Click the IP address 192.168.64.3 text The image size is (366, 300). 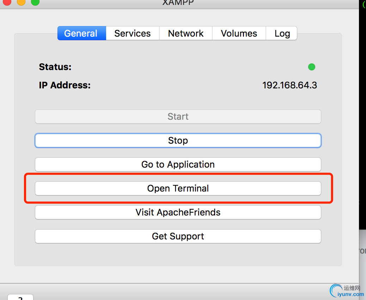tap(290, 85)
